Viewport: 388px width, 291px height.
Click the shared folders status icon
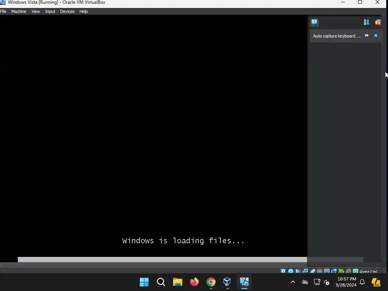pyautogui.click(x=320, y=271)
